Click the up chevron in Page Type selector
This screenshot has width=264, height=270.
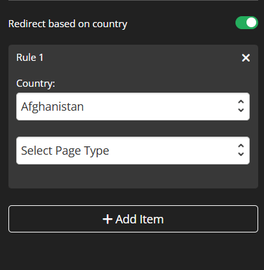pyautogui.click(x=241, y=146)
